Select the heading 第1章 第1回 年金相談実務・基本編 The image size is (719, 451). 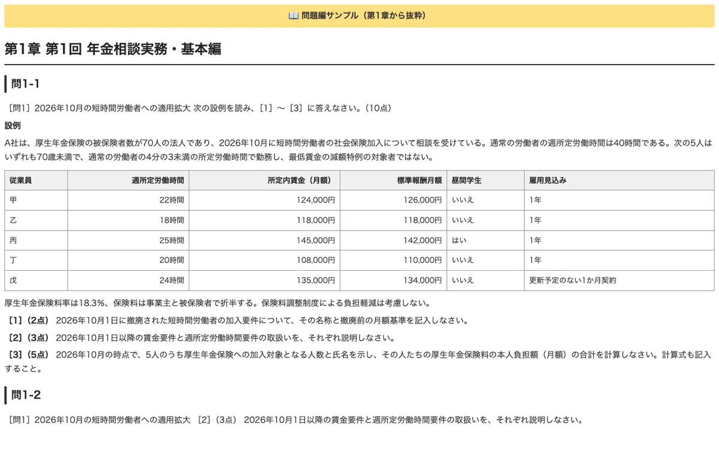[x=113, y=49]
